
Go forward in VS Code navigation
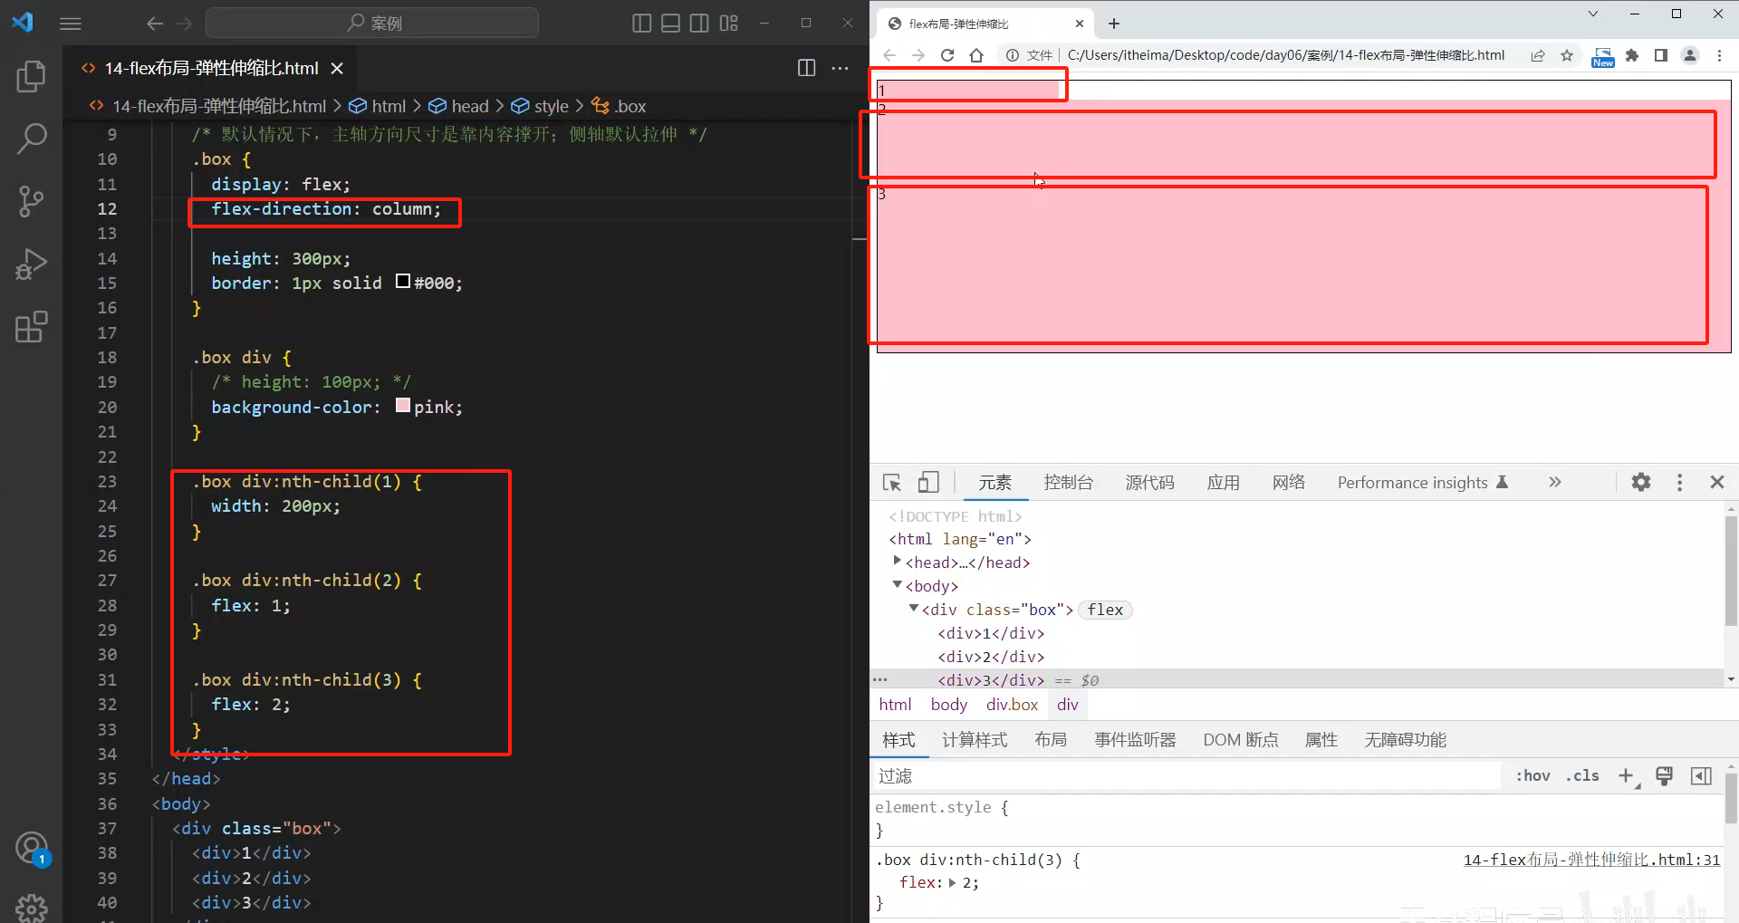tap(184, 24)
